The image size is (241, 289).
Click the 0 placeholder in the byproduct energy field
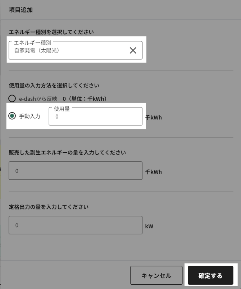(17, 170)
